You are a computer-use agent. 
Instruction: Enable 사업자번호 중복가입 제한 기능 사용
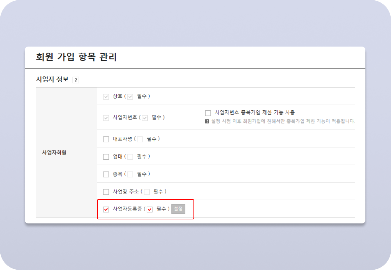[208, 112]
